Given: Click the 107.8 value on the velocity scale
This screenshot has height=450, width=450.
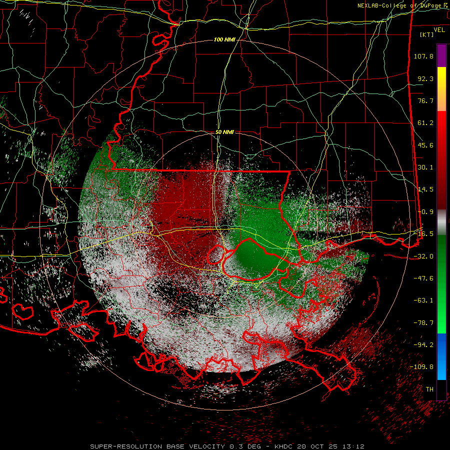Looking at the screenshot, I should [x=423, y=56].
